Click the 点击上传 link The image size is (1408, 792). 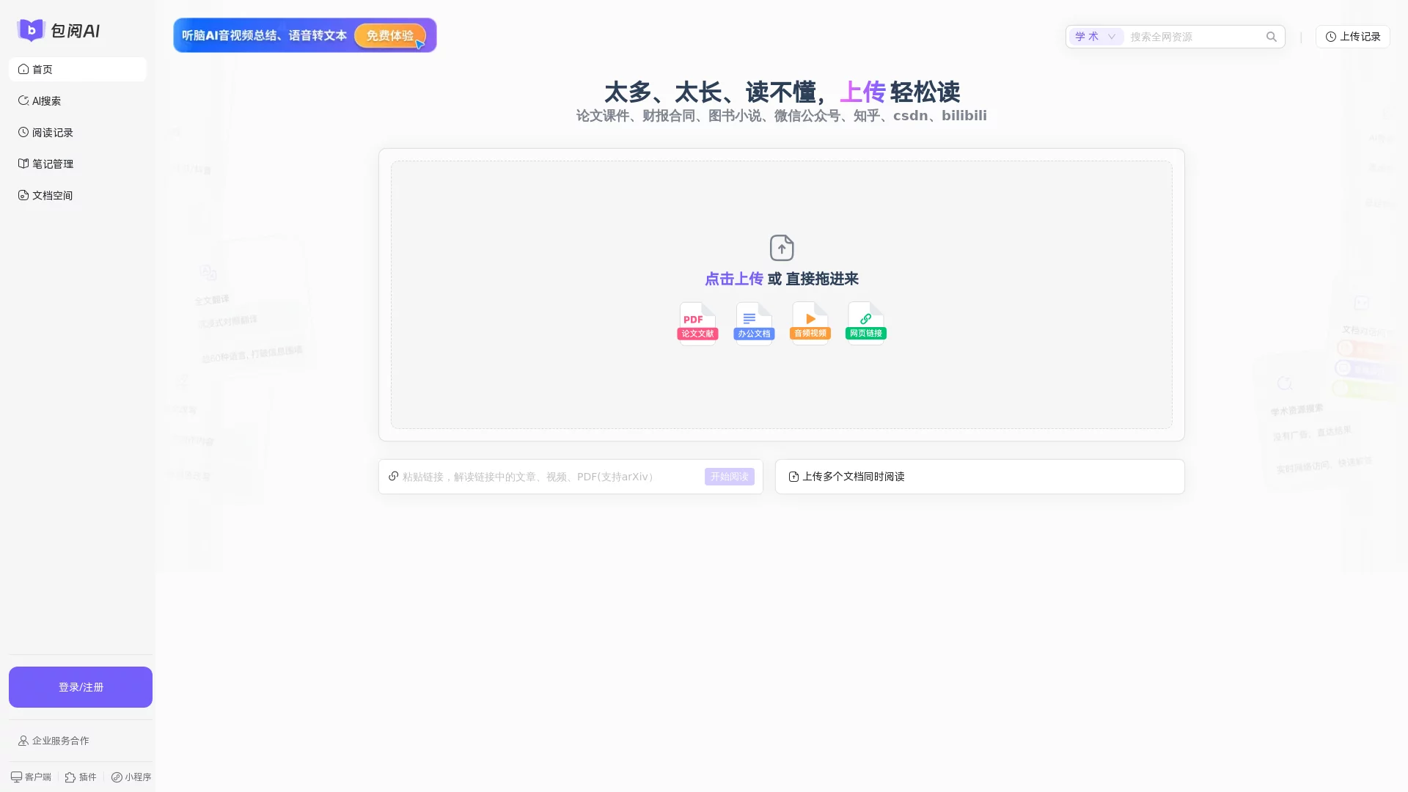pyautogui.click(x=733, y=279)
